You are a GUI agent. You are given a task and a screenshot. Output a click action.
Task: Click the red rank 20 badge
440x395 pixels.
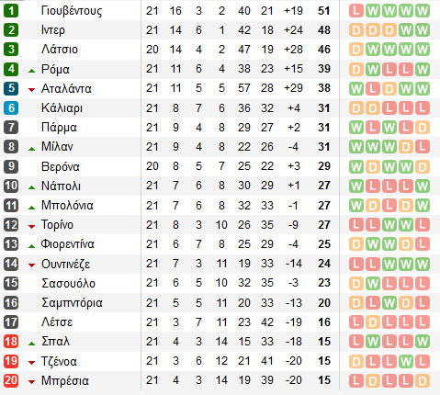tap(11, 380)
